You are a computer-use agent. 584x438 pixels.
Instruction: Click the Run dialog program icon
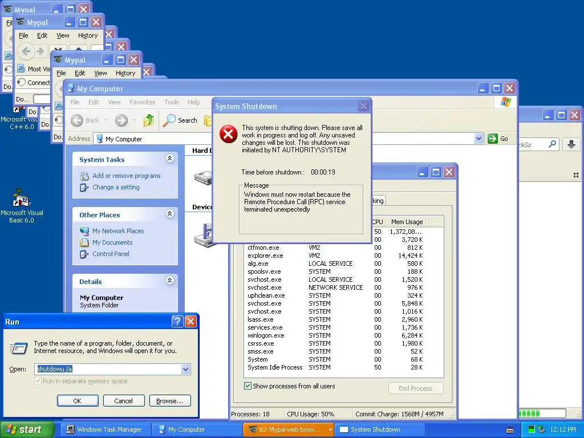pos(19,348)
